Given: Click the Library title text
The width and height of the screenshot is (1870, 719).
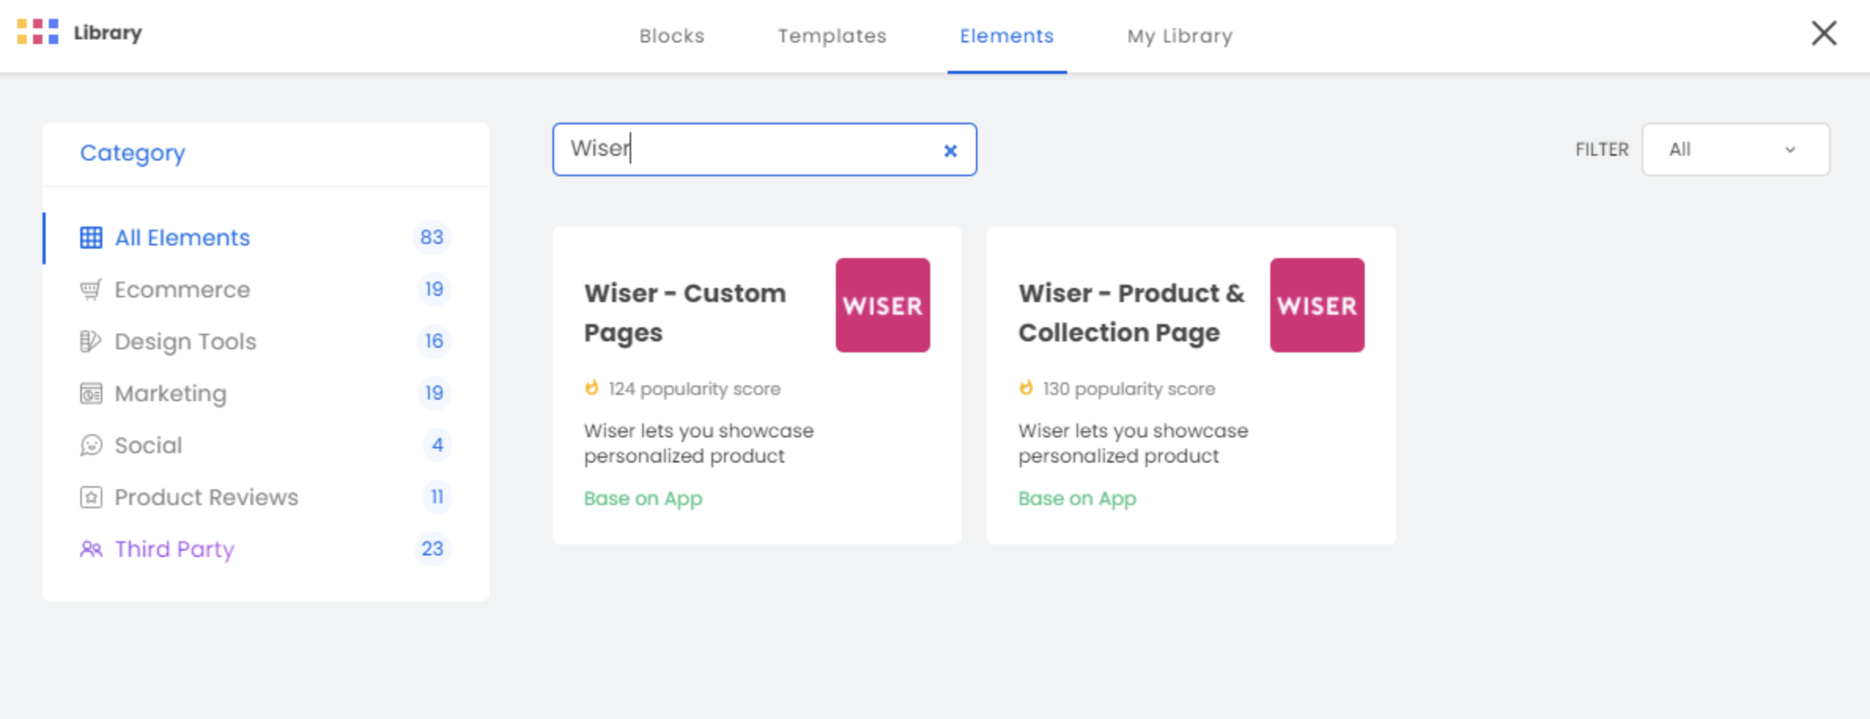Looking at the screenshot, I should point(108,33).
